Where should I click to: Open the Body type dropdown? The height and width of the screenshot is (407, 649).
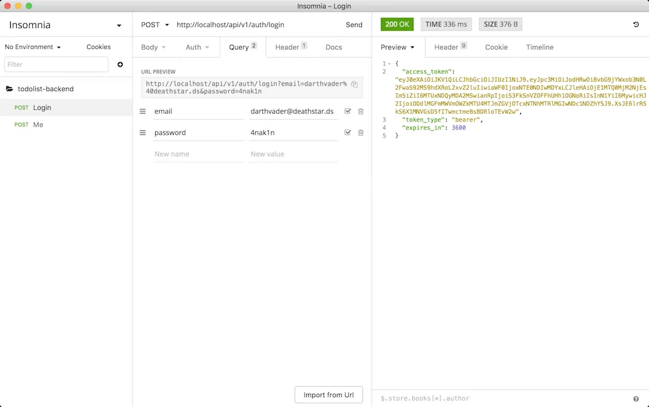pyautogui.click(x=154, y=47)
